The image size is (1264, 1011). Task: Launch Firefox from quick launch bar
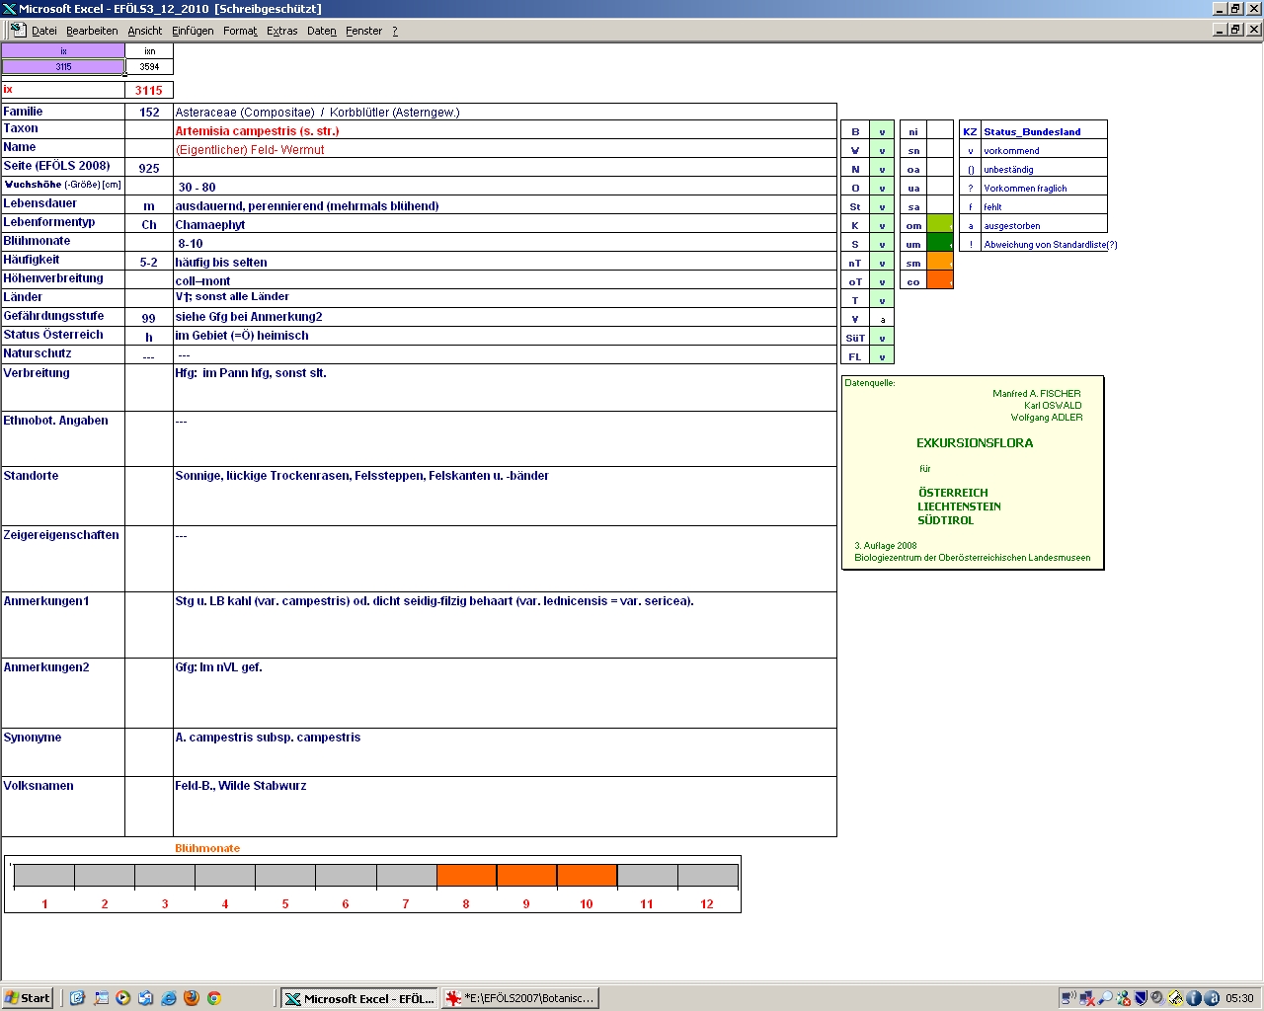click(191, 998)
